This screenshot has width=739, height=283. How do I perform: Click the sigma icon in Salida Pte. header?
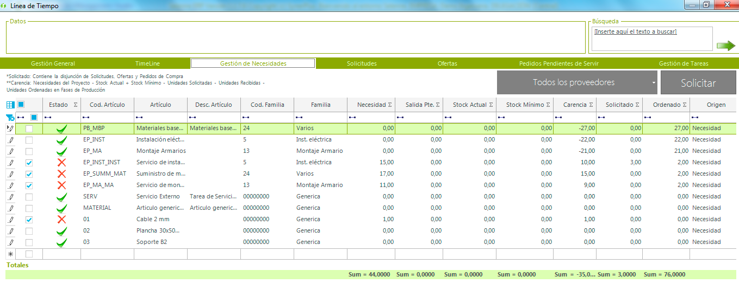point(438,105)
